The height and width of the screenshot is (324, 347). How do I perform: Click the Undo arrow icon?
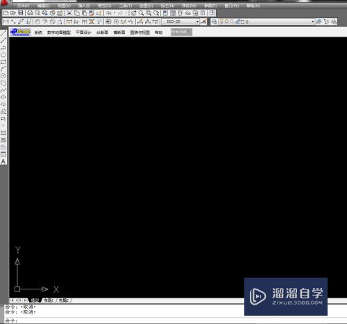[x=109, y=13]
